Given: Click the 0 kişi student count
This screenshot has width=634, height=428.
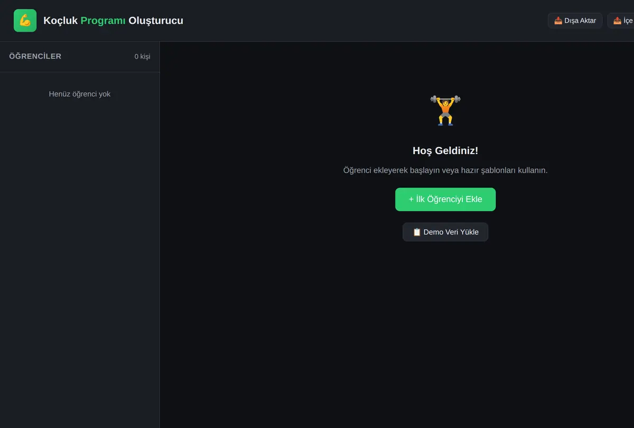Looking at the screenshot, I should click(142, 56).
